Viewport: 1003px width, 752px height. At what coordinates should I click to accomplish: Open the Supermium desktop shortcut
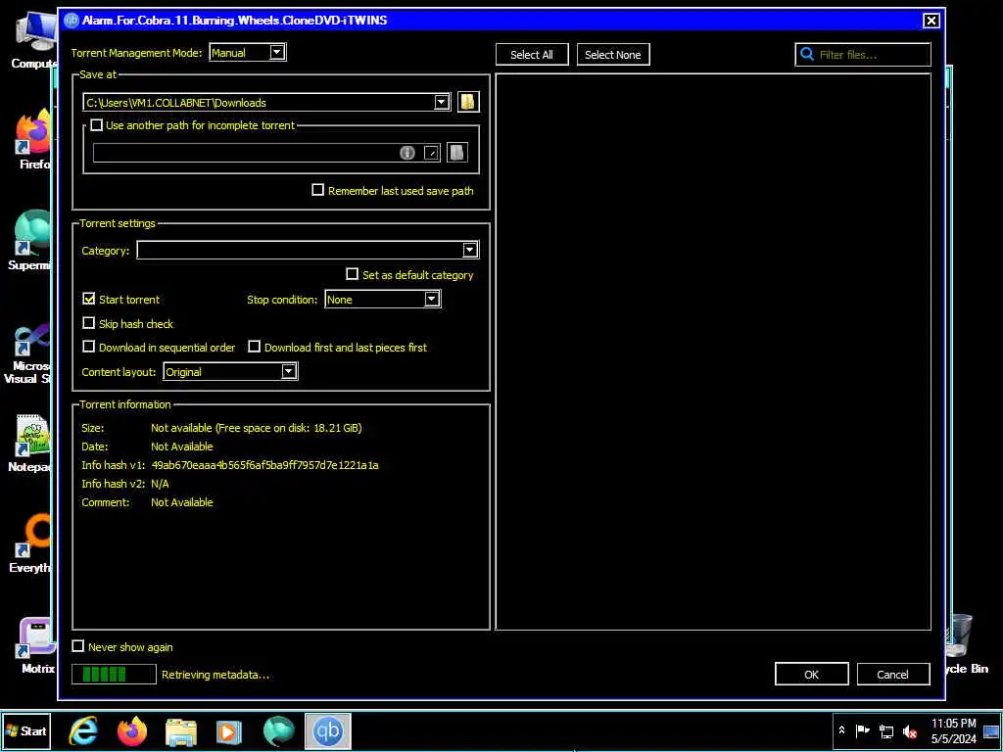(x=30, y=241)
